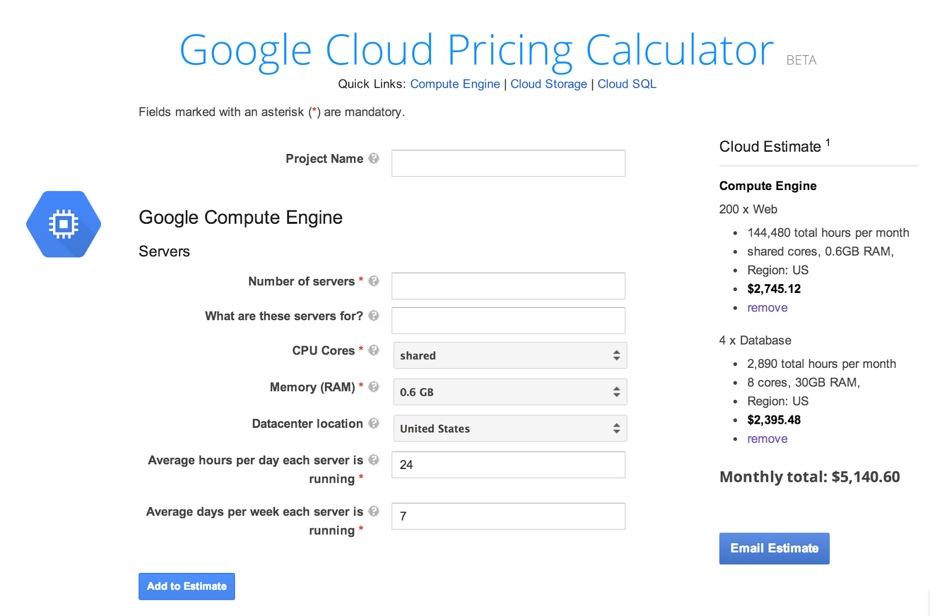The image size is (930, 616).
Task: Open the Datacenter location dropdown
Action: pos(509,428)
